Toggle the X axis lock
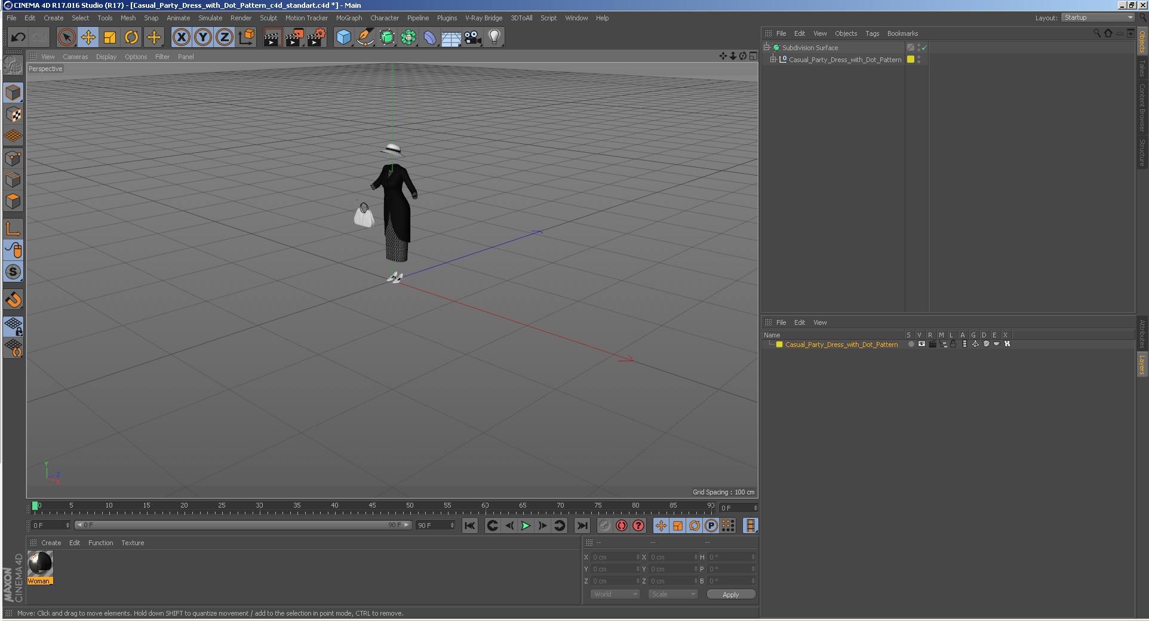Screen dimensions: 1149x621 coord(182,38)
